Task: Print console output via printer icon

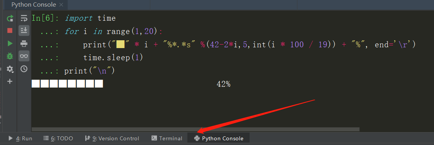Action: (x=24, y=43)
